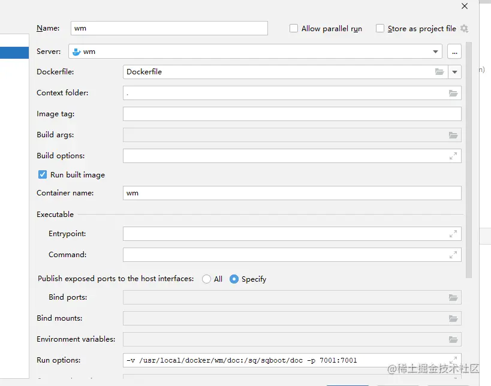Select the All ports radio button
The width and height of the screenshot is (491, 386).
click(x=206, y=279)
